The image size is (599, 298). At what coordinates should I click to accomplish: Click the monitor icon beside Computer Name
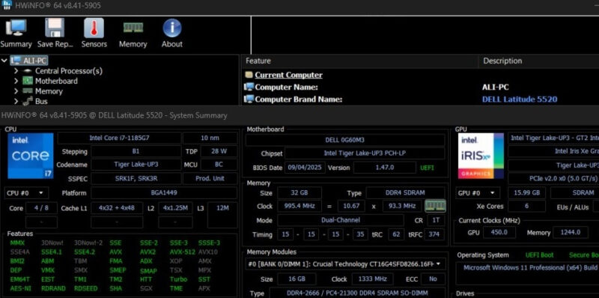(x=249, y=87)
